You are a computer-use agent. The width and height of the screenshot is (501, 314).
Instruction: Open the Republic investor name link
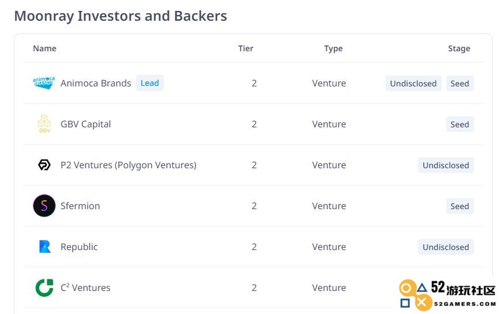[79, 247]
